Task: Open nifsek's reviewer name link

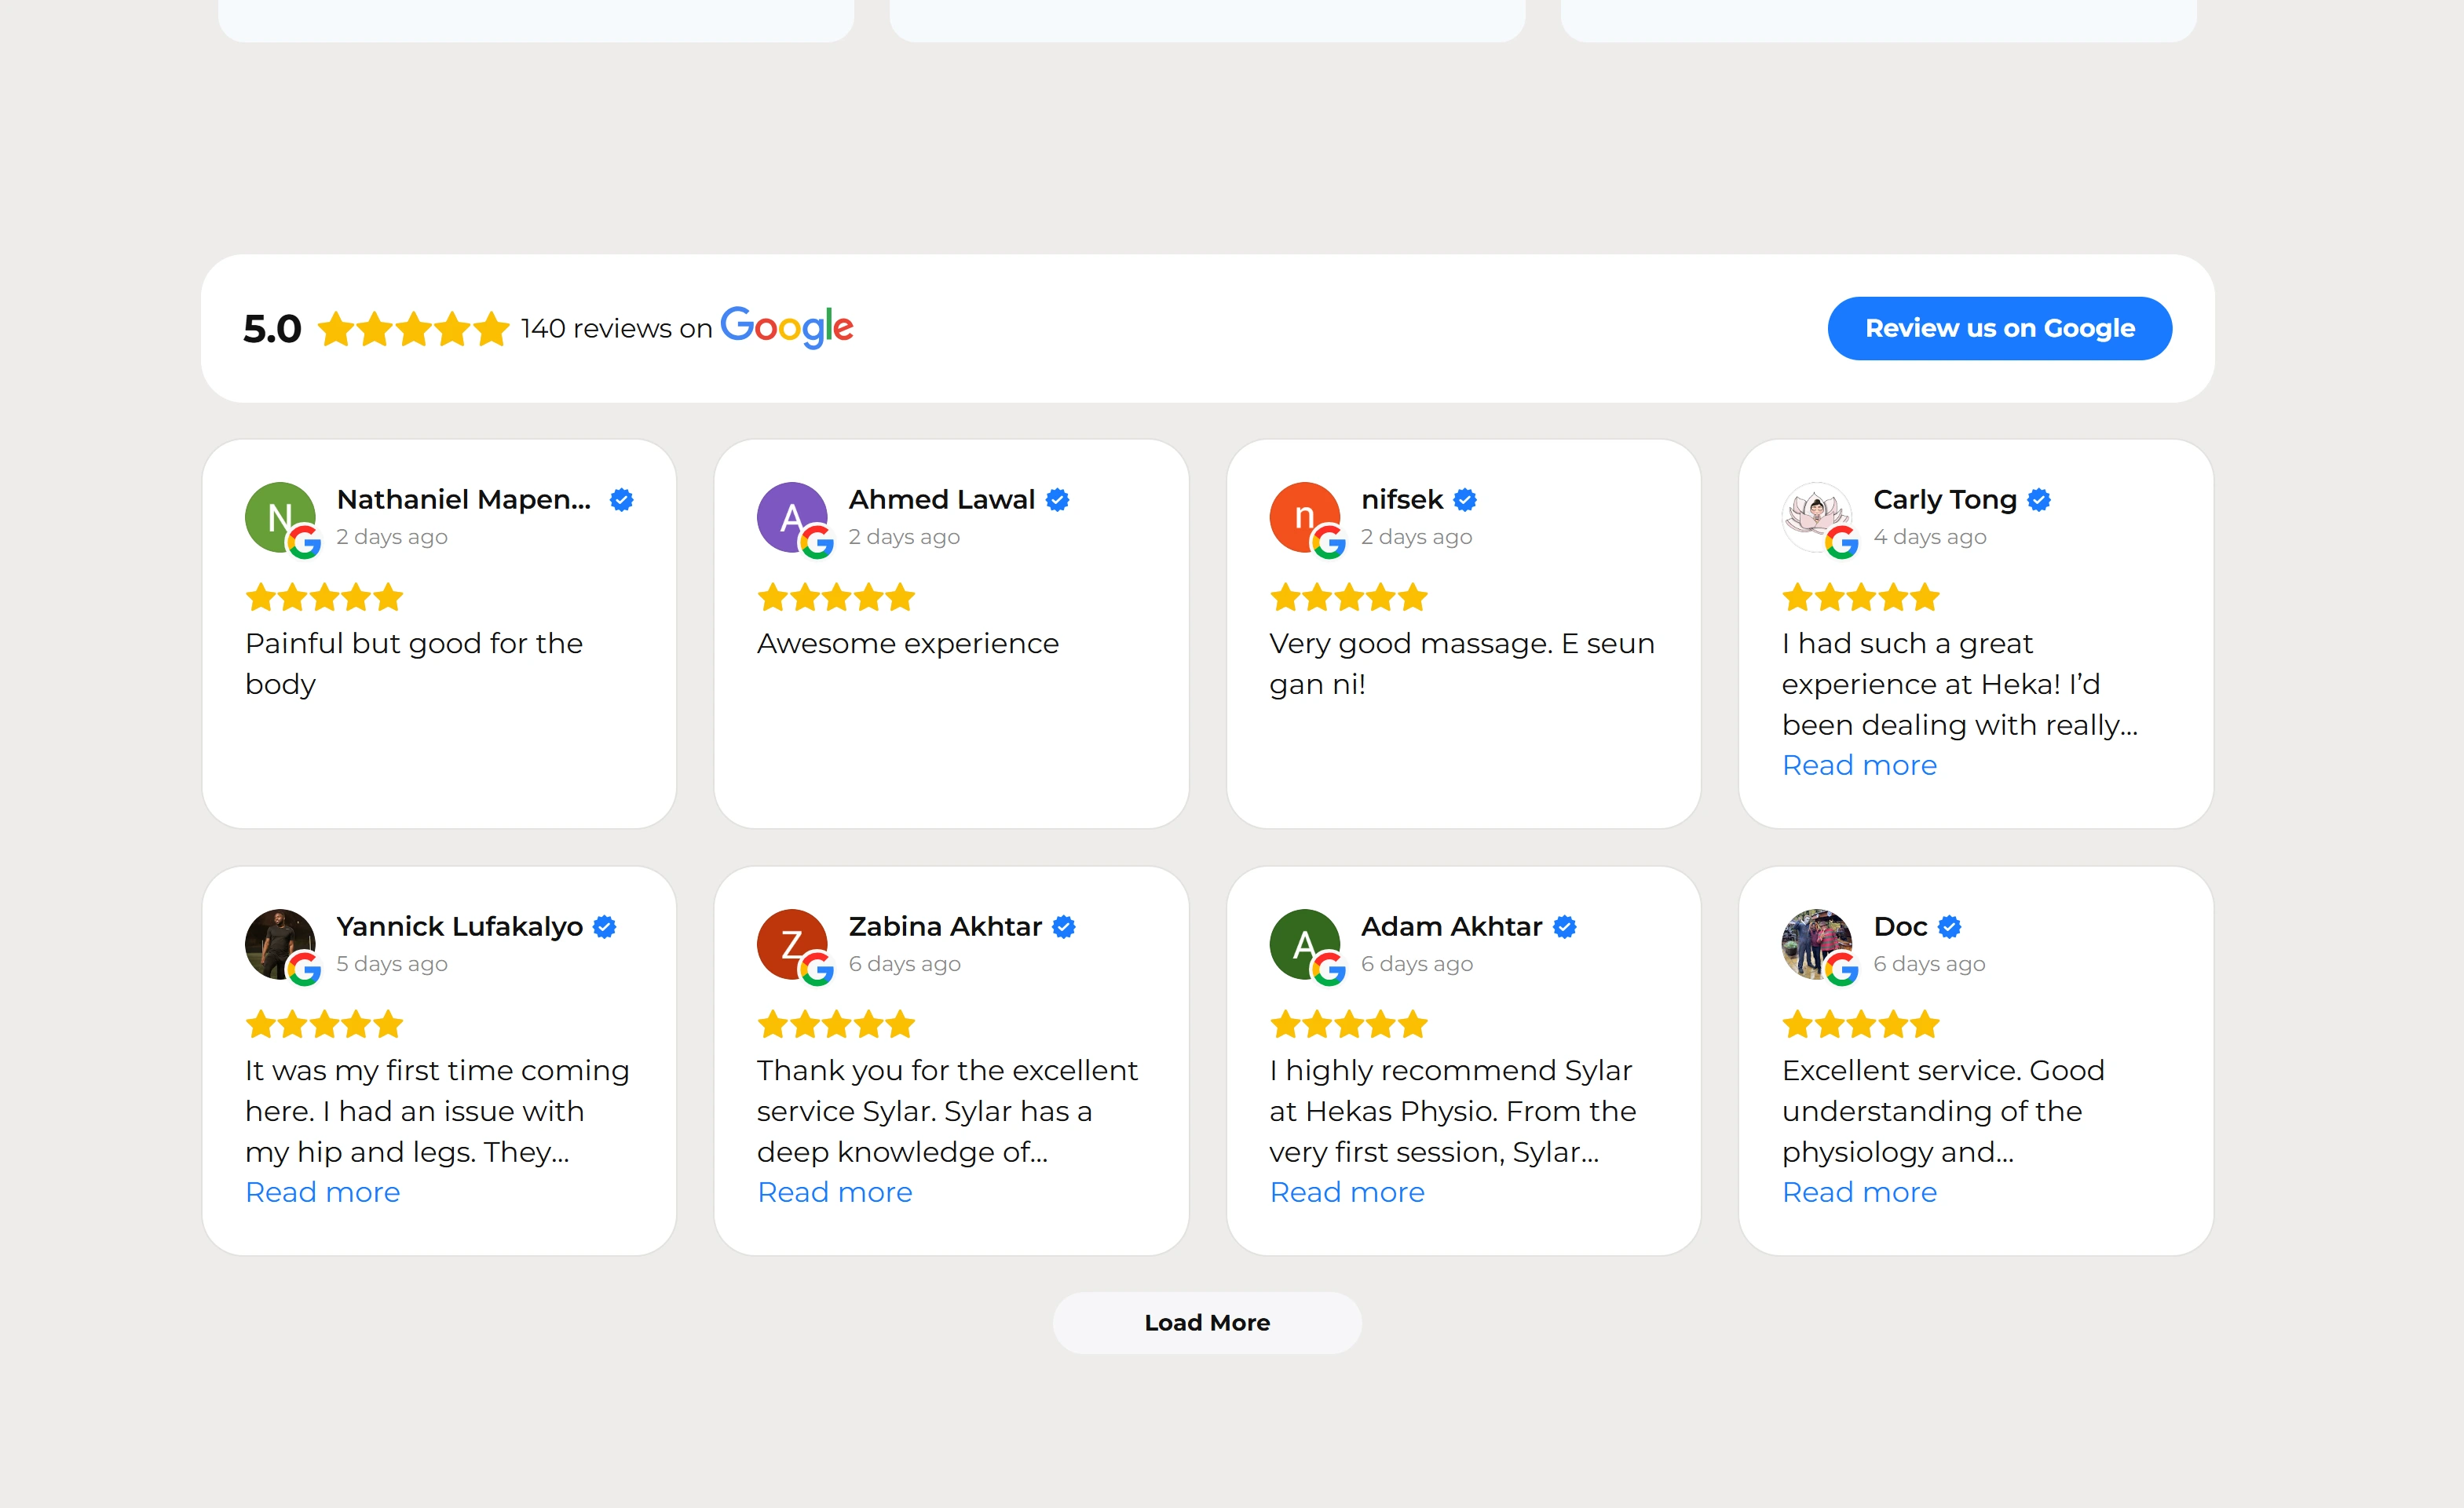Action: click(1401, 499)
